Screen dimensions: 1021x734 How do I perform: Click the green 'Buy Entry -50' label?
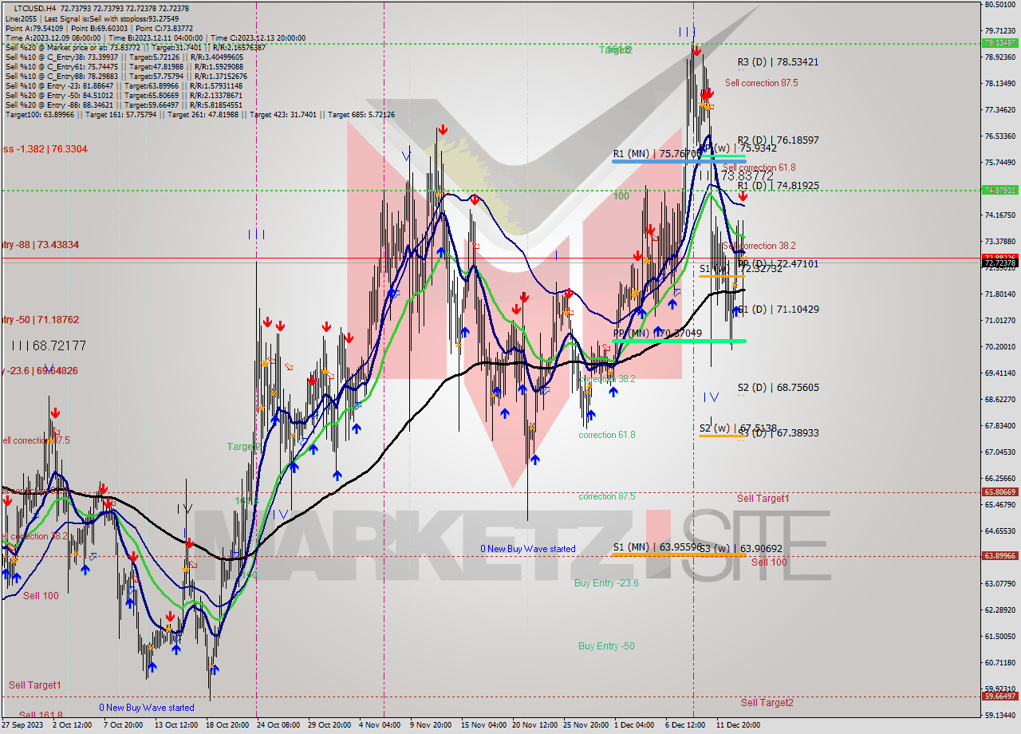pyautogui.click(x=606, y=645)
